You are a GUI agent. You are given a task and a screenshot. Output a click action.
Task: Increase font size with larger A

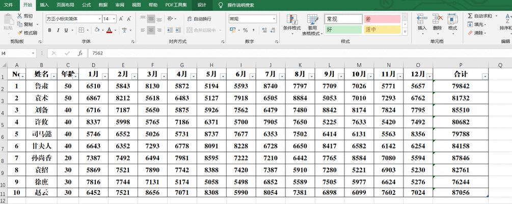coord(121,19)
